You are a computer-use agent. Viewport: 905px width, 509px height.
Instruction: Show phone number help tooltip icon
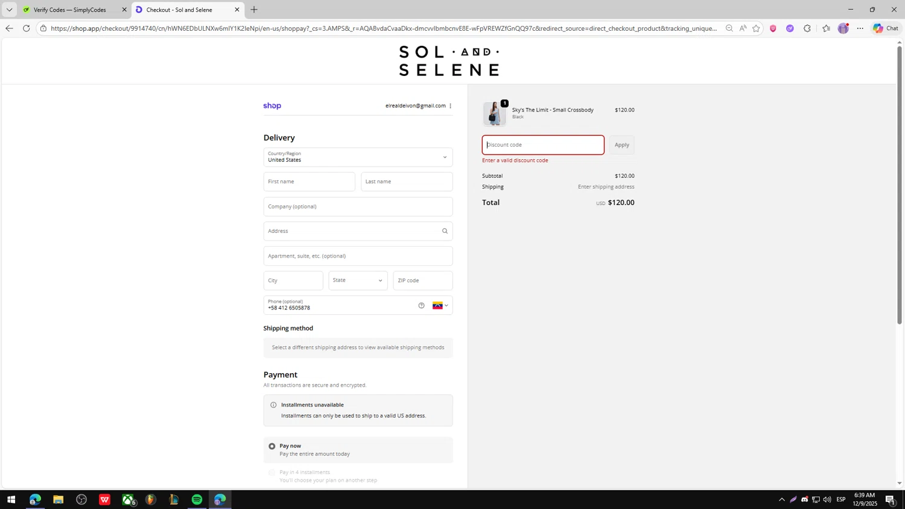421,305
